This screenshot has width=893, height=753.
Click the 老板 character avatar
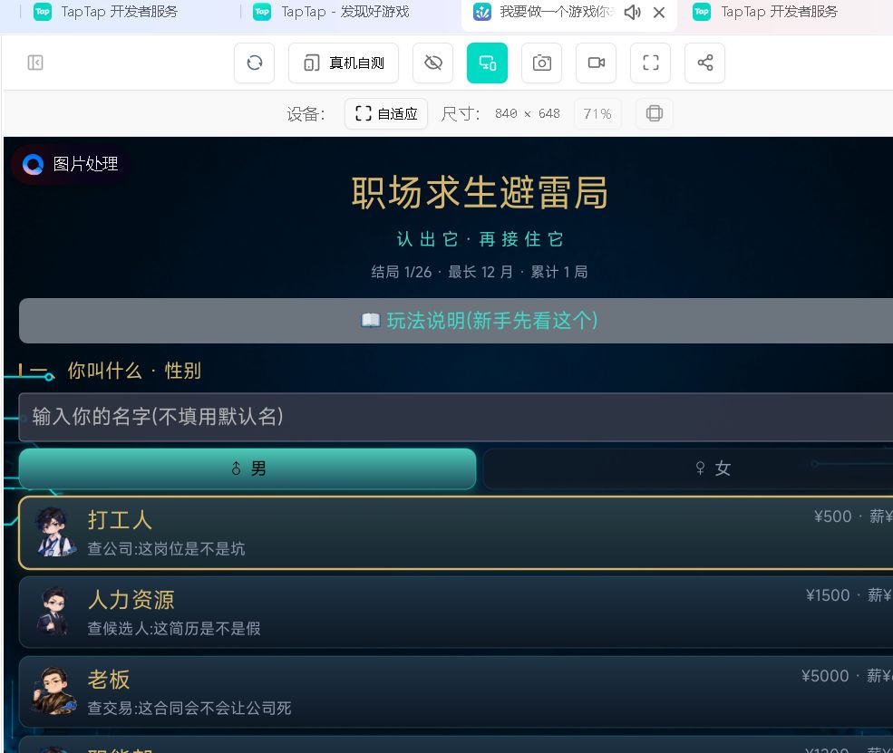[x=54, y=691]
